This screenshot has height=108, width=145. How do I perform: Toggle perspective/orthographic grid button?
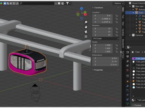tap(86, 37)
